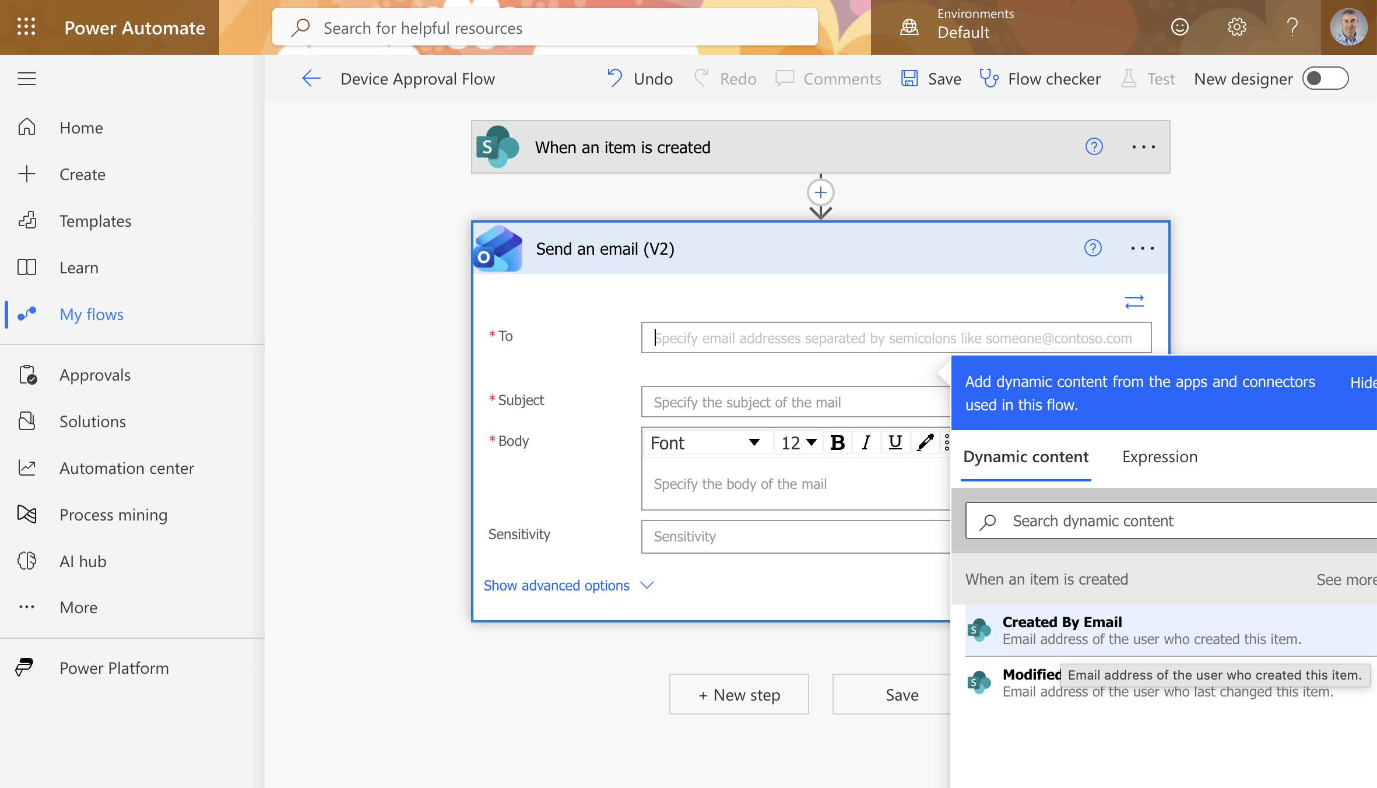Image resolution: width=1377 pixels, height=788 pixels.
Task: Switch to the Expression tab
Action: (x=1160, y=457)
